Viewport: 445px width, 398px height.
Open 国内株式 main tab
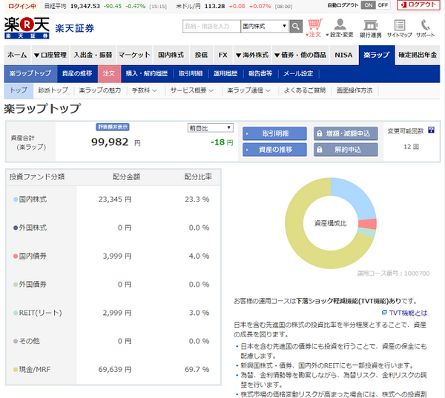171,55
